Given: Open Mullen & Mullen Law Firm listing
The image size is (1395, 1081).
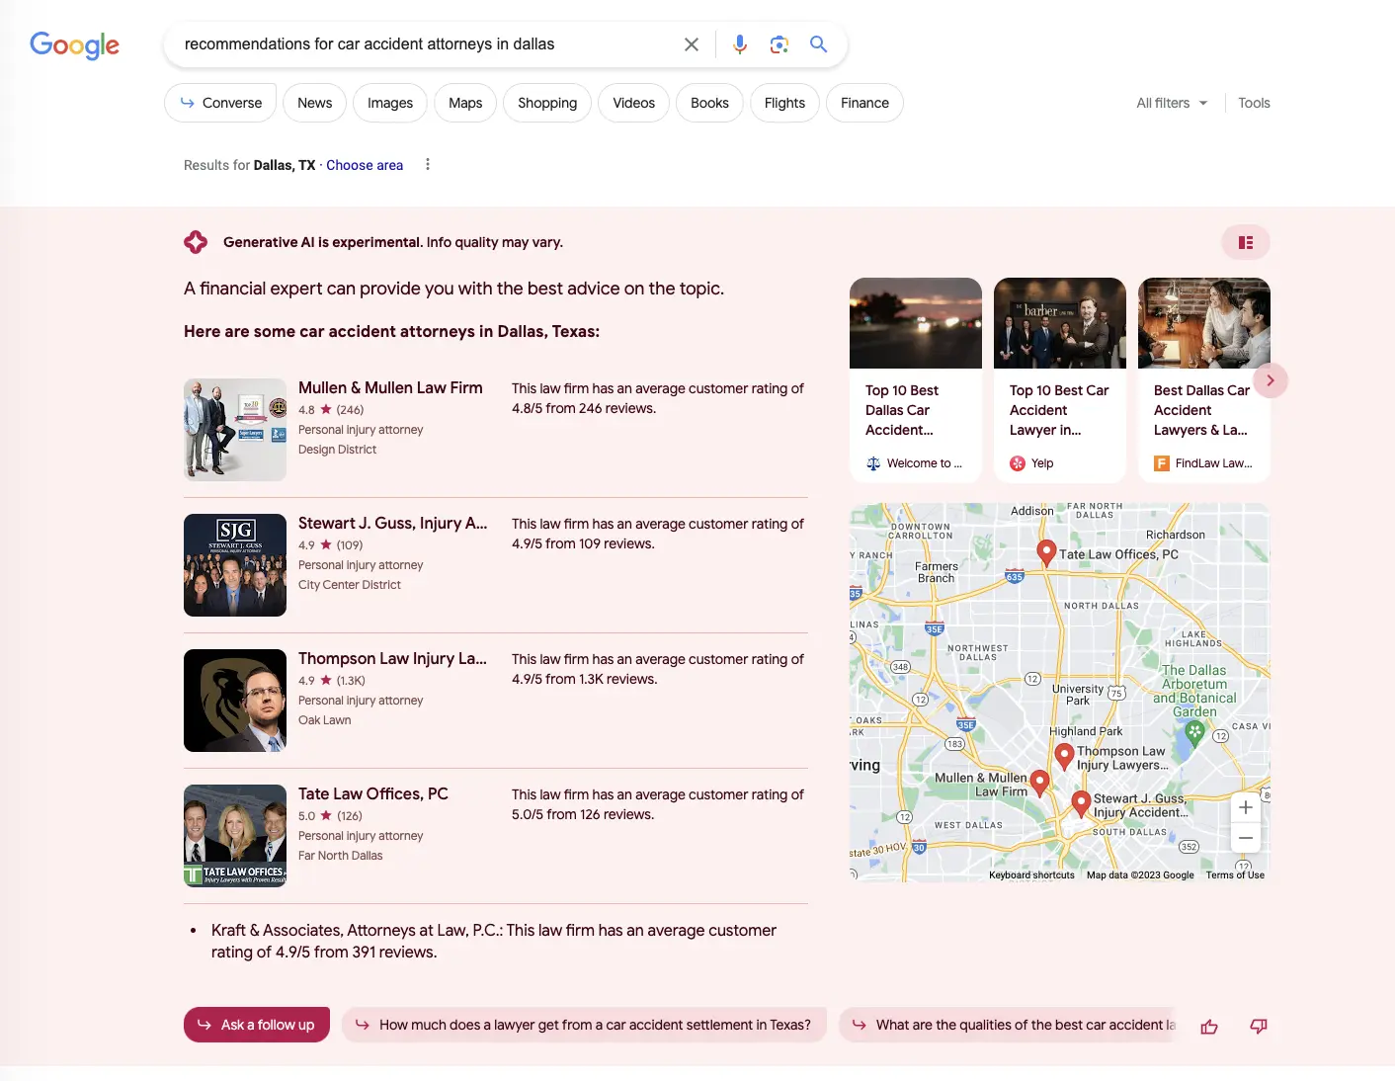Looking at the screenshot, I should (x=390, y=388).
